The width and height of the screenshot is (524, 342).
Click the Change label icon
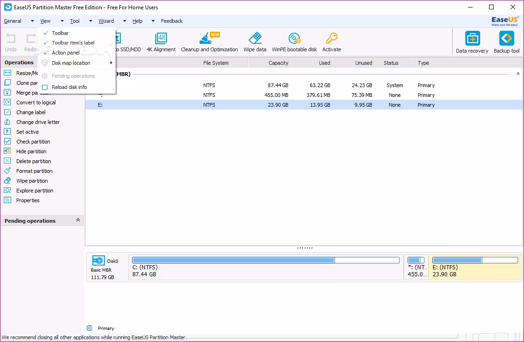pos(7,112)
